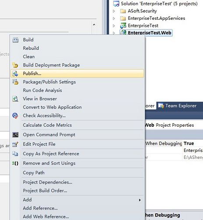Switch to the Team Explorer tab

(x=178, y=106)
